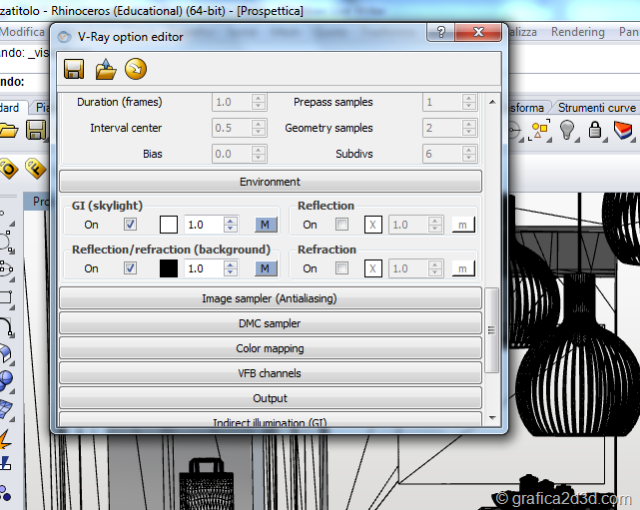Click the background reflection/refraction M map button
Screen dimensions: 640x510
click(x=265, y=268)
